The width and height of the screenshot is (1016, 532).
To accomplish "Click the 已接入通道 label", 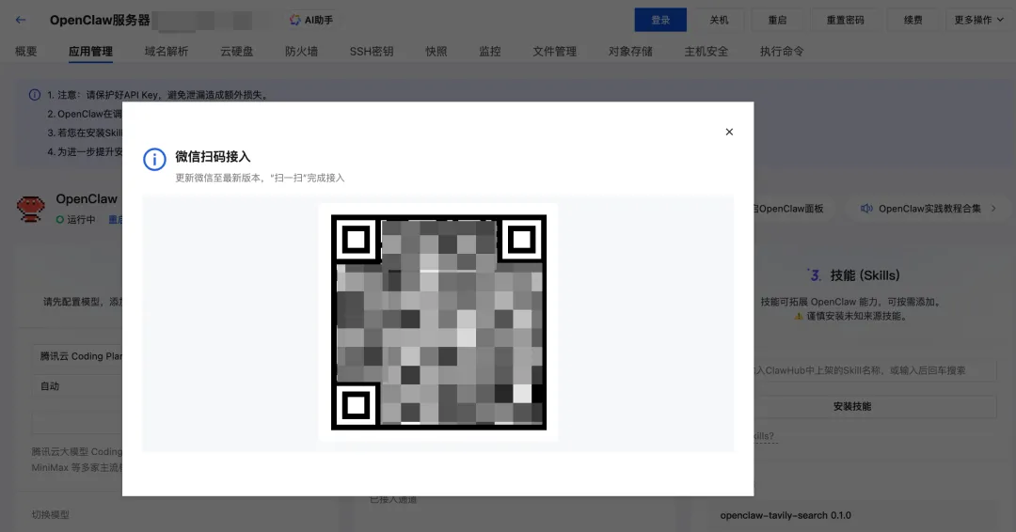I will pyautogui.click(x=393, y=500).
